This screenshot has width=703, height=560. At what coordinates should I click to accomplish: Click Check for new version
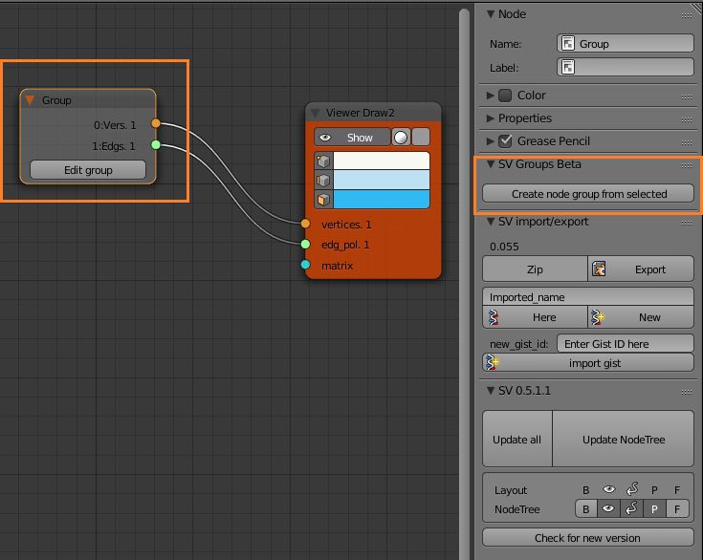point(588,538)
